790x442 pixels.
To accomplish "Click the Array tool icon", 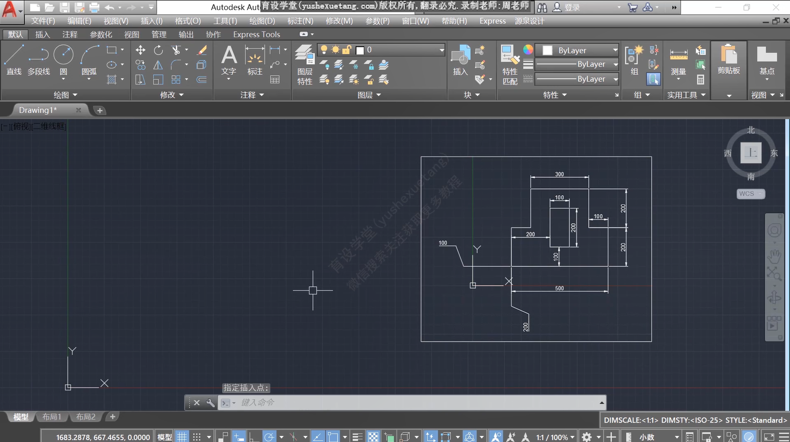I will (176, 79).
